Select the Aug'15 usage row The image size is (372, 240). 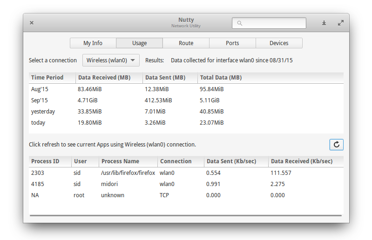pyautogui.click(x=186, y=89)
